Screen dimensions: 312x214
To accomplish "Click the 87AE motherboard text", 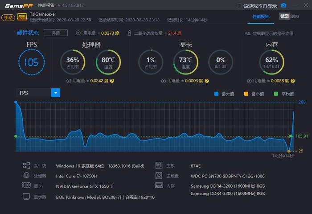I will [196, 166].
